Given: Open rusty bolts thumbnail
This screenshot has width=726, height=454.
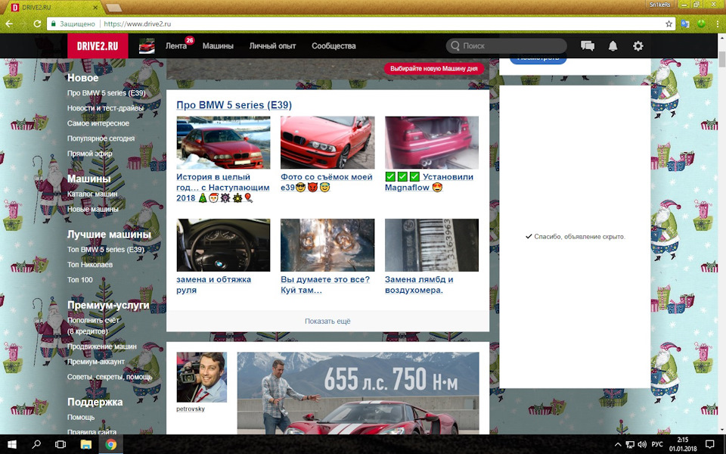Looking at the screenshot, I should tap(327, 245).
